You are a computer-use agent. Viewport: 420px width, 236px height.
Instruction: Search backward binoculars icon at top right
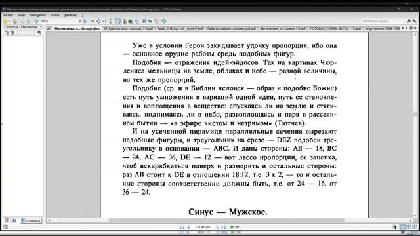click(x=408, y=21)
